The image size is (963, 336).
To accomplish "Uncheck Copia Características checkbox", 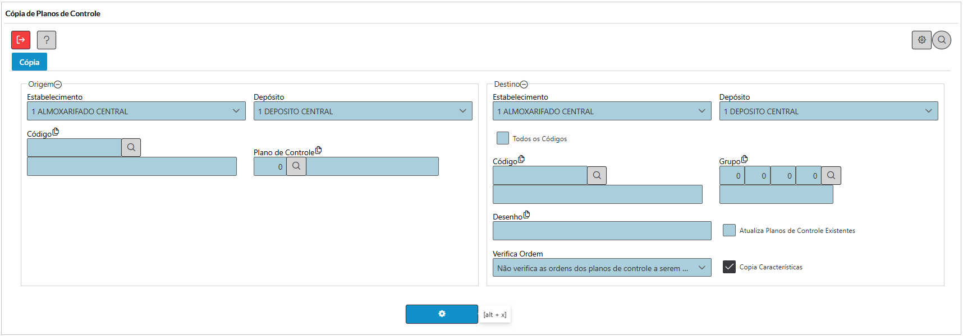I will pos(729,267).
